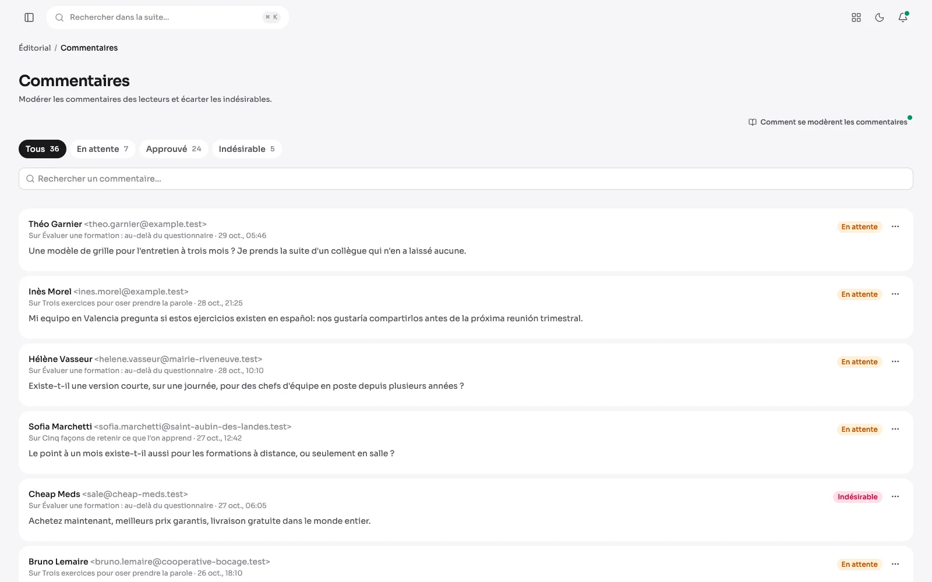Open more options for Hélène Vasseur comment
Screen dimensions: 932x582
click(895, 361)
